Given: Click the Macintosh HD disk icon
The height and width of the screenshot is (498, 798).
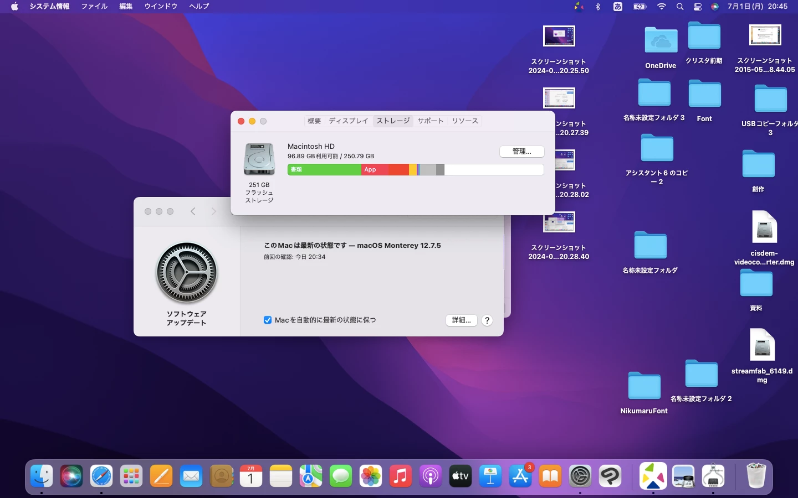Looking at the screenshot, I should [x=259, y=159].
